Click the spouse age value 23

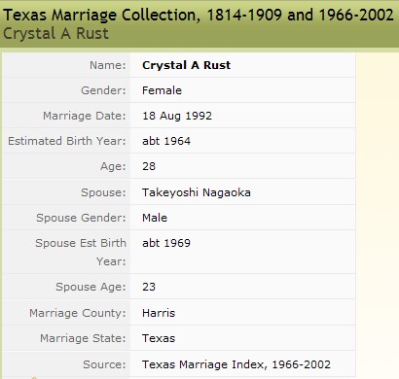point(149,287)
